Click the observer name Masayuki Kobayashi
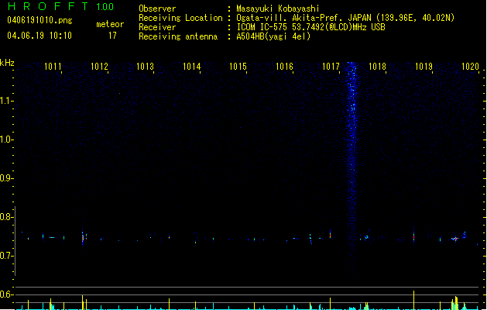487x310 pixels. tap(278, 9)
